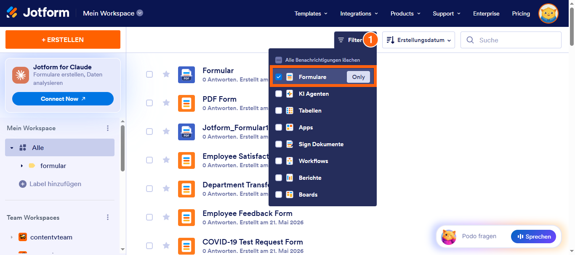Open Mein Workspace options menu
The width and height of the screenshot is (575, 255).
tap(108, 128)
